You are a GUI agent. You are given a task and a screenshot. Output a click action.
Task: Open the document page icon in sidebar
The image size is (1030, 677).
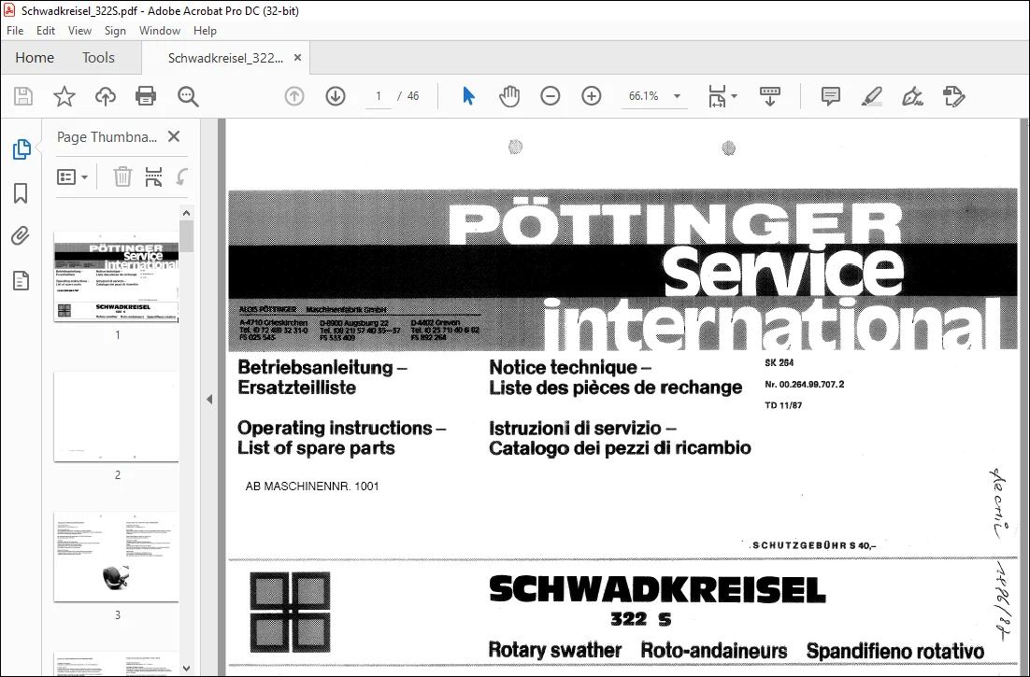tap(21, 281)
